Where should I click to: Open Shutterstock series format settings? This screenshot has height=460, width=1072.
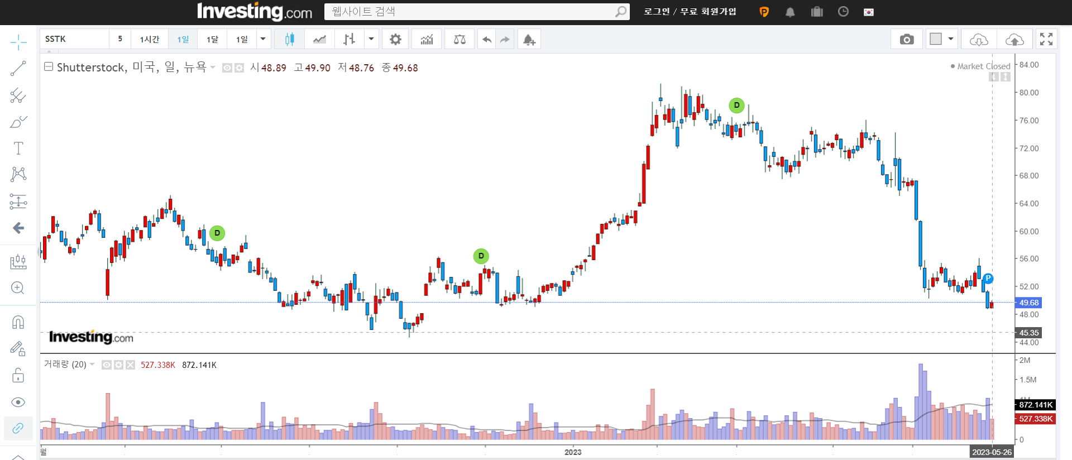pos(239,68)
